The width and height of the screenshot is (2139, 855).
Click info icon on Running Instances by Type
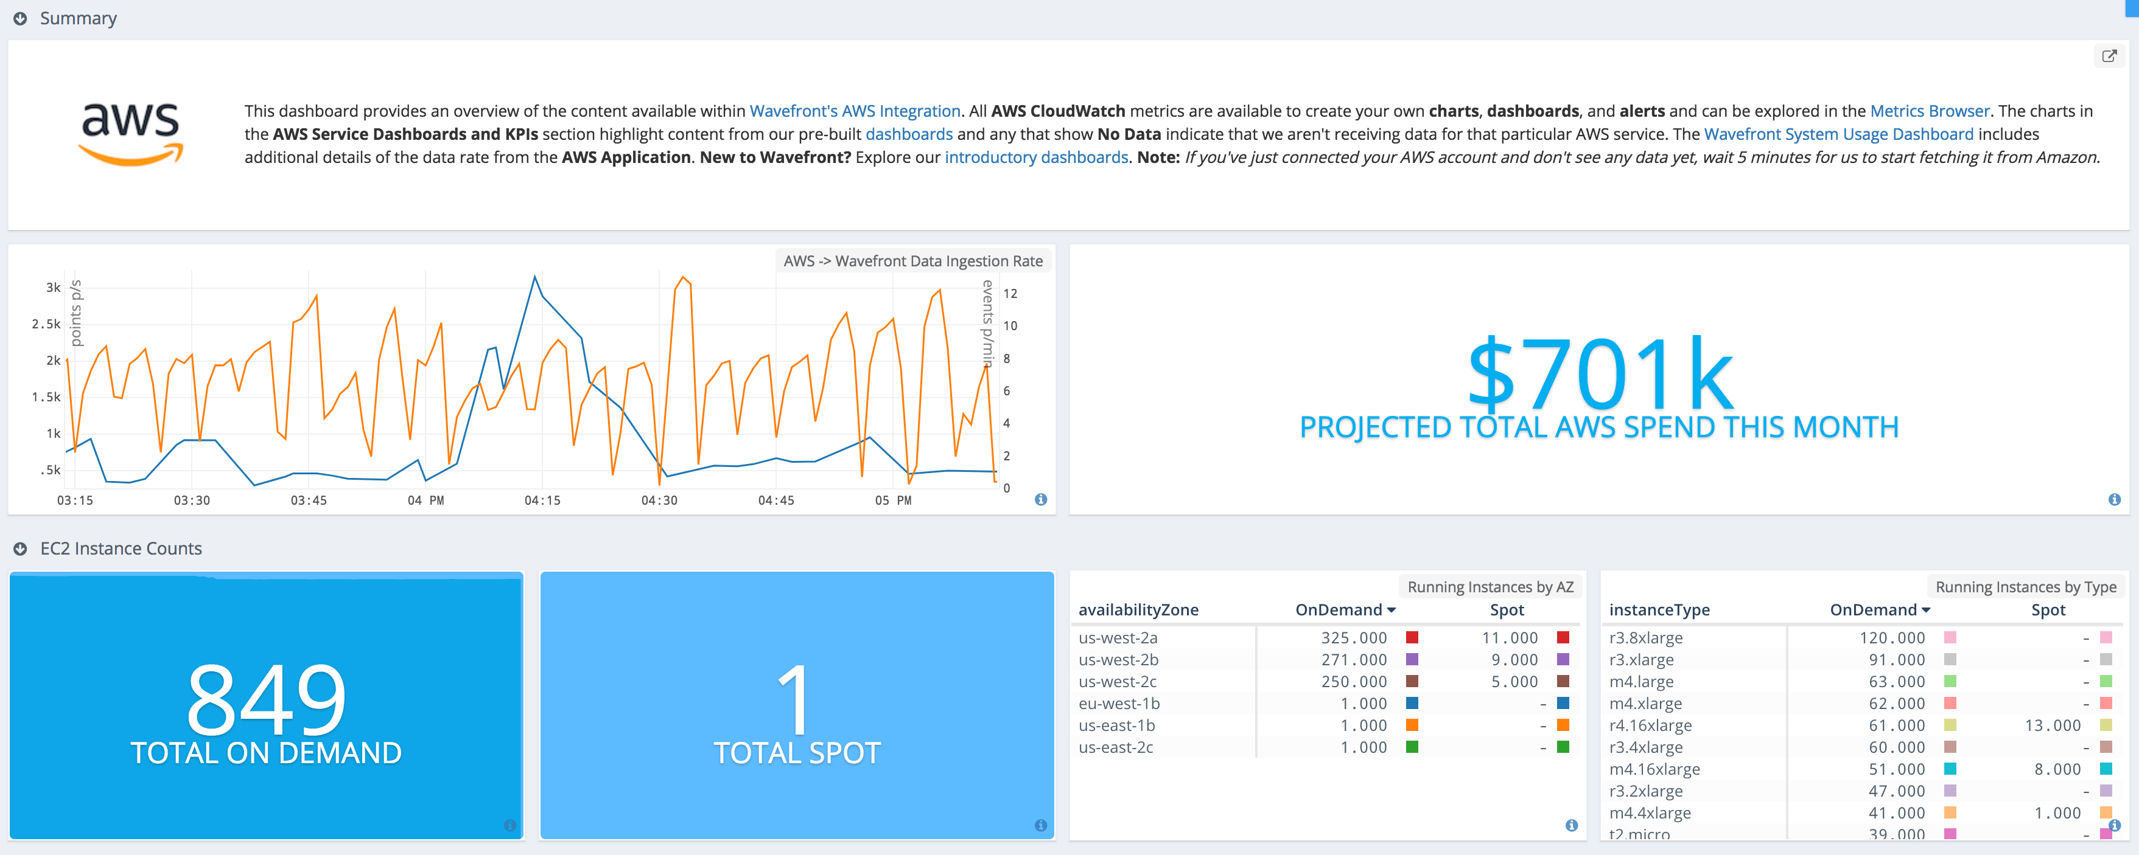(x=2114, y=825)
